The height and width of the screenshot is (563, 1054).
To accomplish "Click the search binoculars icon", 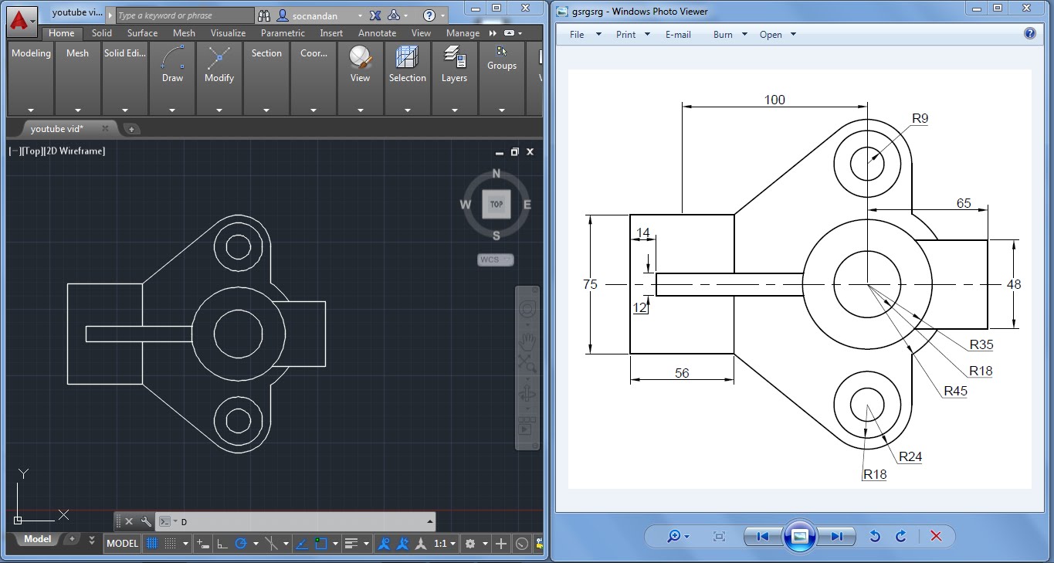I will [263, 15].
